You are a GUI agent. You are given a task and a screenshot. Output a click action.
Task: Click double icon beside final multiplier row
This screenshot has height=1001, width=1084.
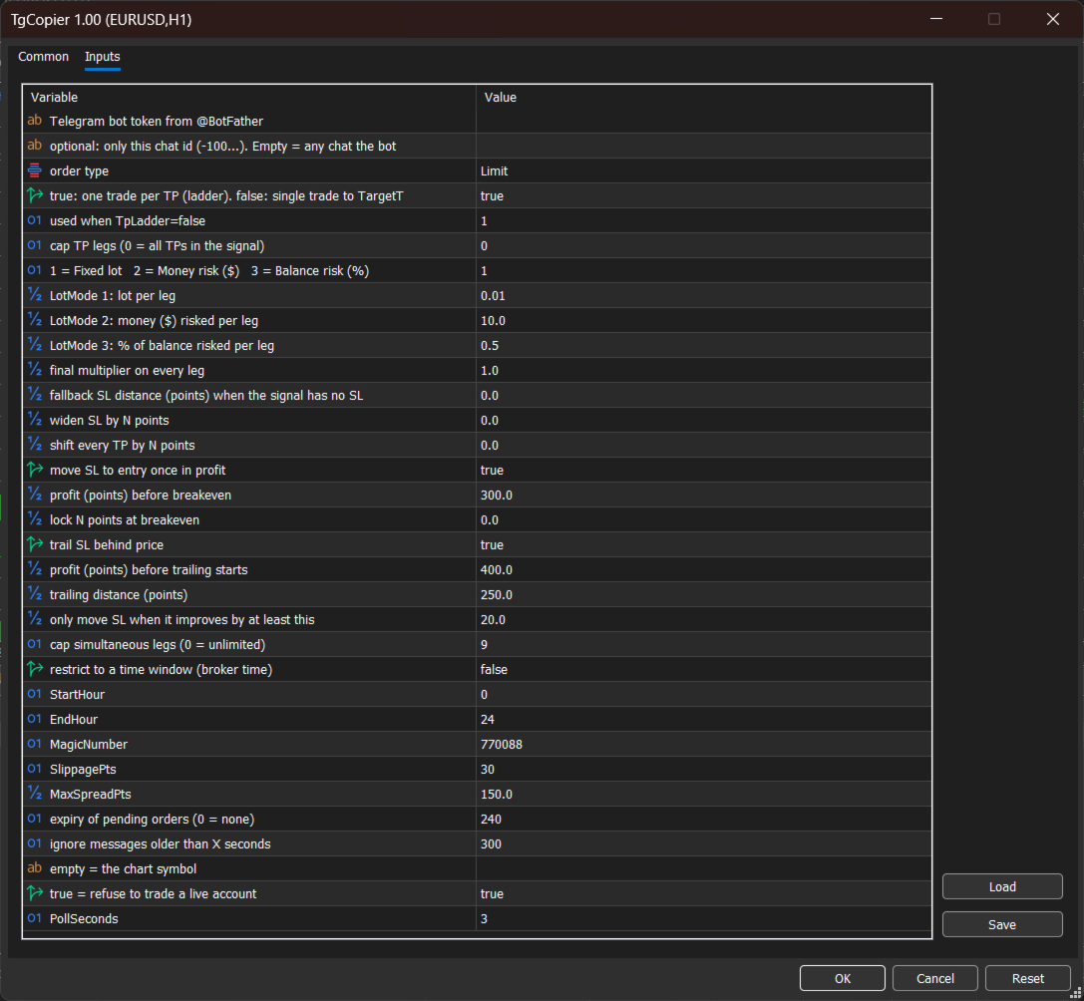[x=35, y=370]
